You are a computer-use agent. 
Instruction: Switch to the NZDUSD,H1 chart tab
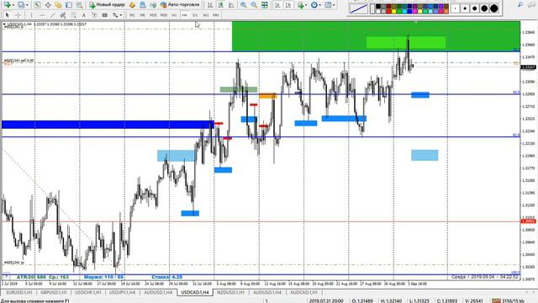click(230, 292)
